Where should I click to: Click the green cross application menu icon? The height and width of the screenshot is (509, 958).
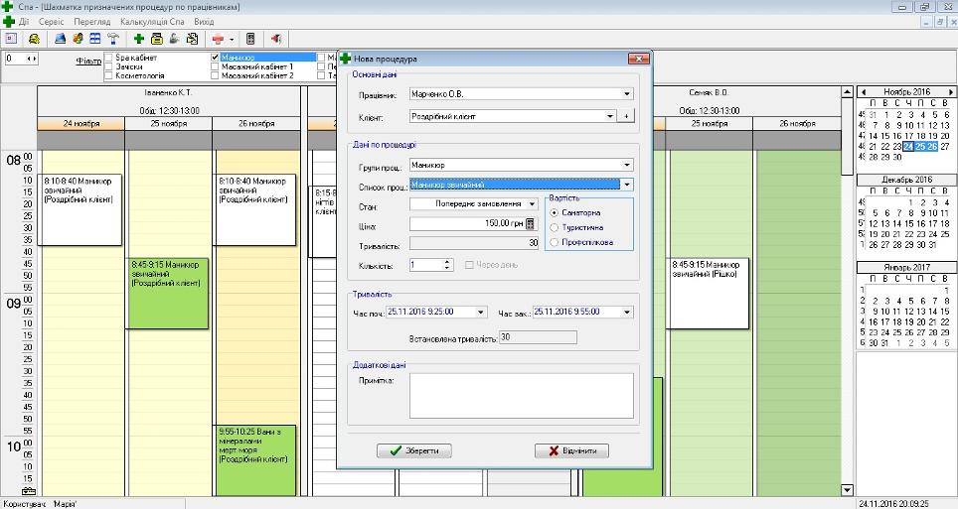pyautogui.click(x=9, y=22)
